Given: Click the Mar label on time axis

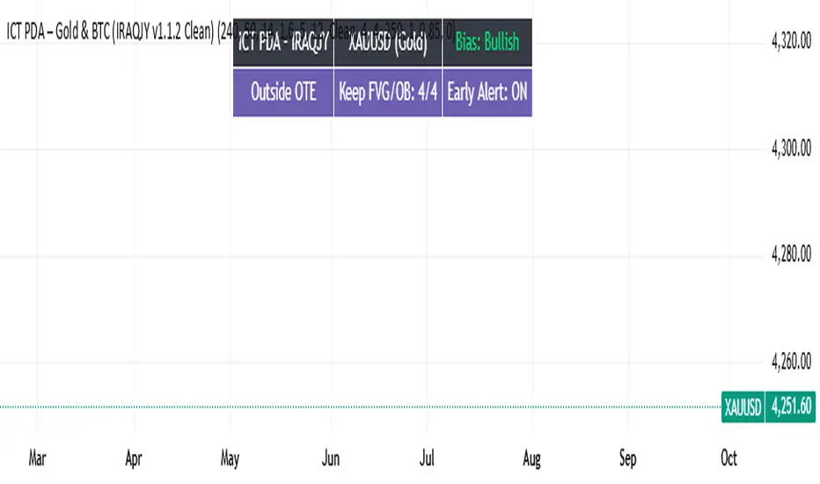Looking at the screenshot, I should [37, 458].
